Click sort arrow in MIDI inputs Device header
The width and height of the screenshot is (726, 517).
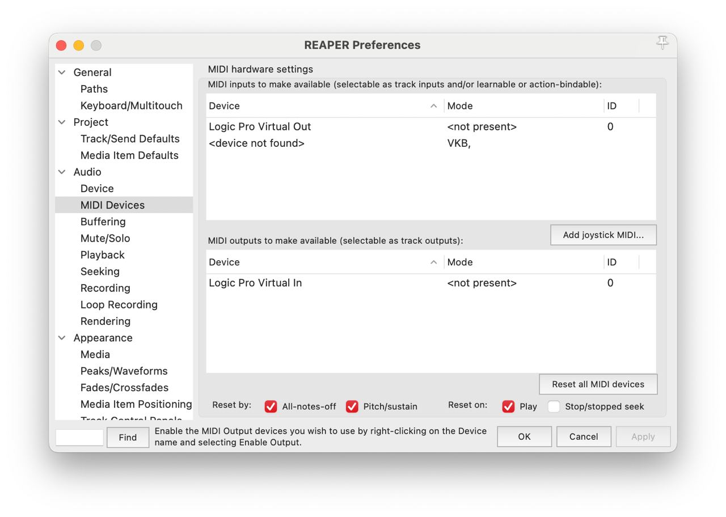tap(433, 106)
